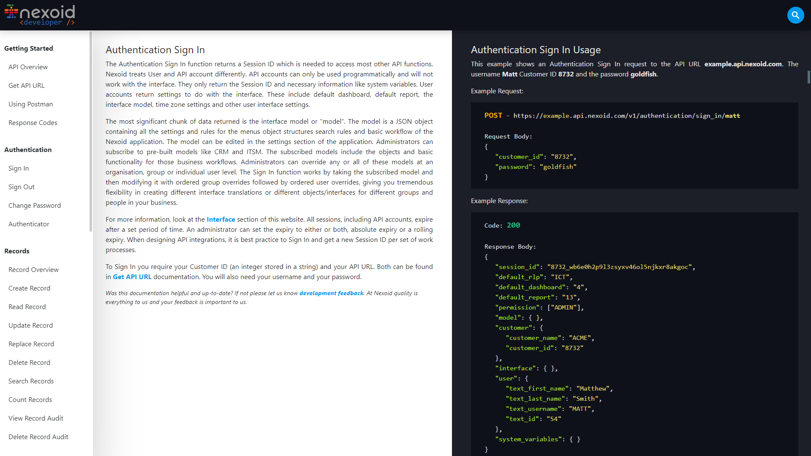Navigate to Record Overview section
The height and width of the screenshot is (456, 811).
pyautogui.click(x=33, y=269)
